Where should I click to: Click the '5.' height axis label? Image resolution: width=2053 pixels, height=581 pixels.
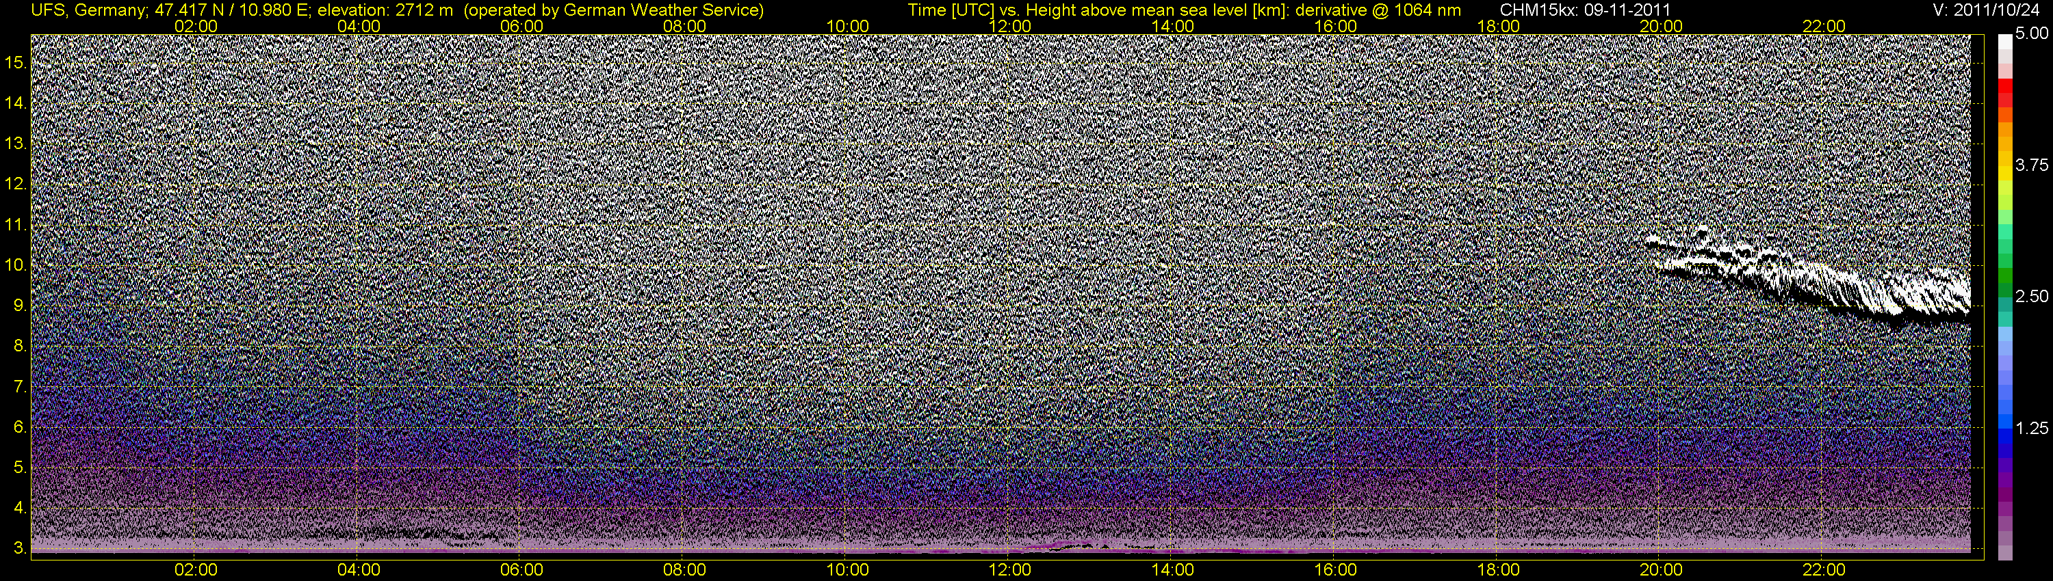(x=20, y=468)
